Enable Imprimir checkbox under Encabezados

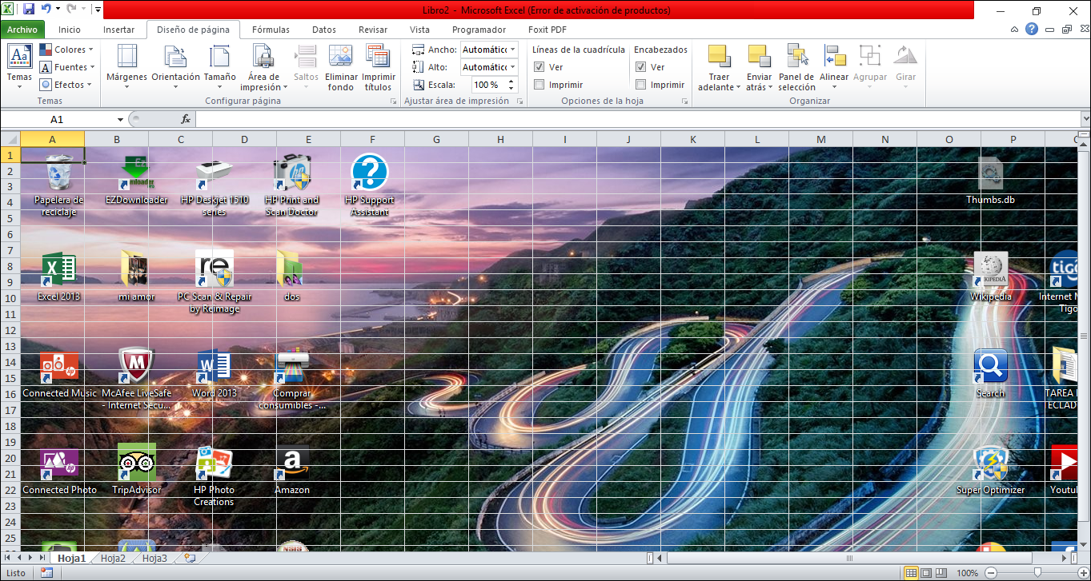point(640,85)
